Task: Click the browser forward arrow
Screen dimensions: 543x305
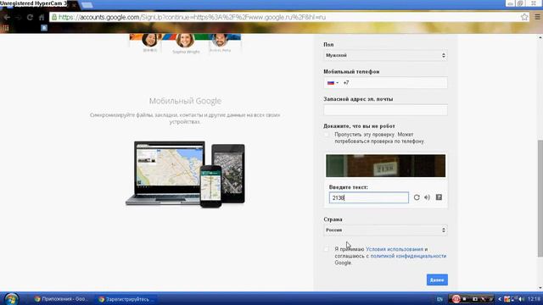Action: 18,17
